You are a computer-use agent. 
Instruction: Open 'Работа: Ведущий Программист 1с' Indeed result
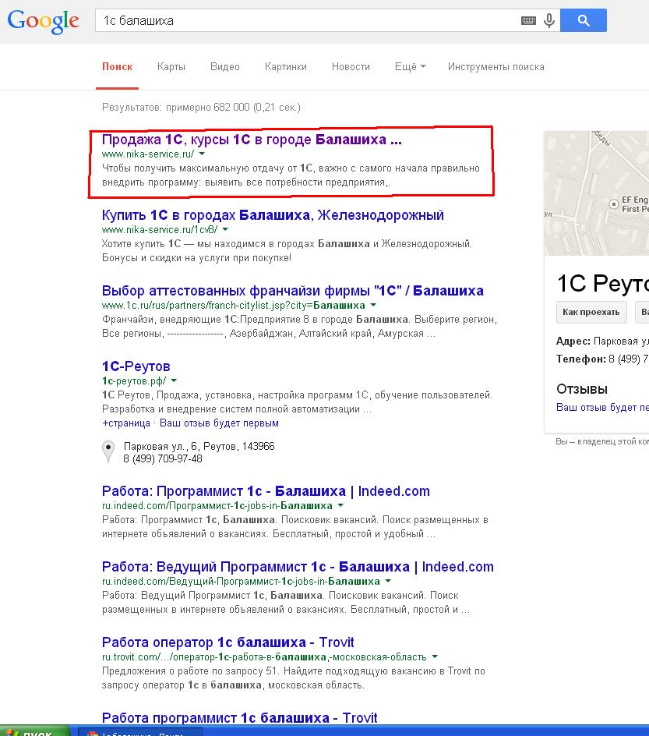click(x=298, y=567)
